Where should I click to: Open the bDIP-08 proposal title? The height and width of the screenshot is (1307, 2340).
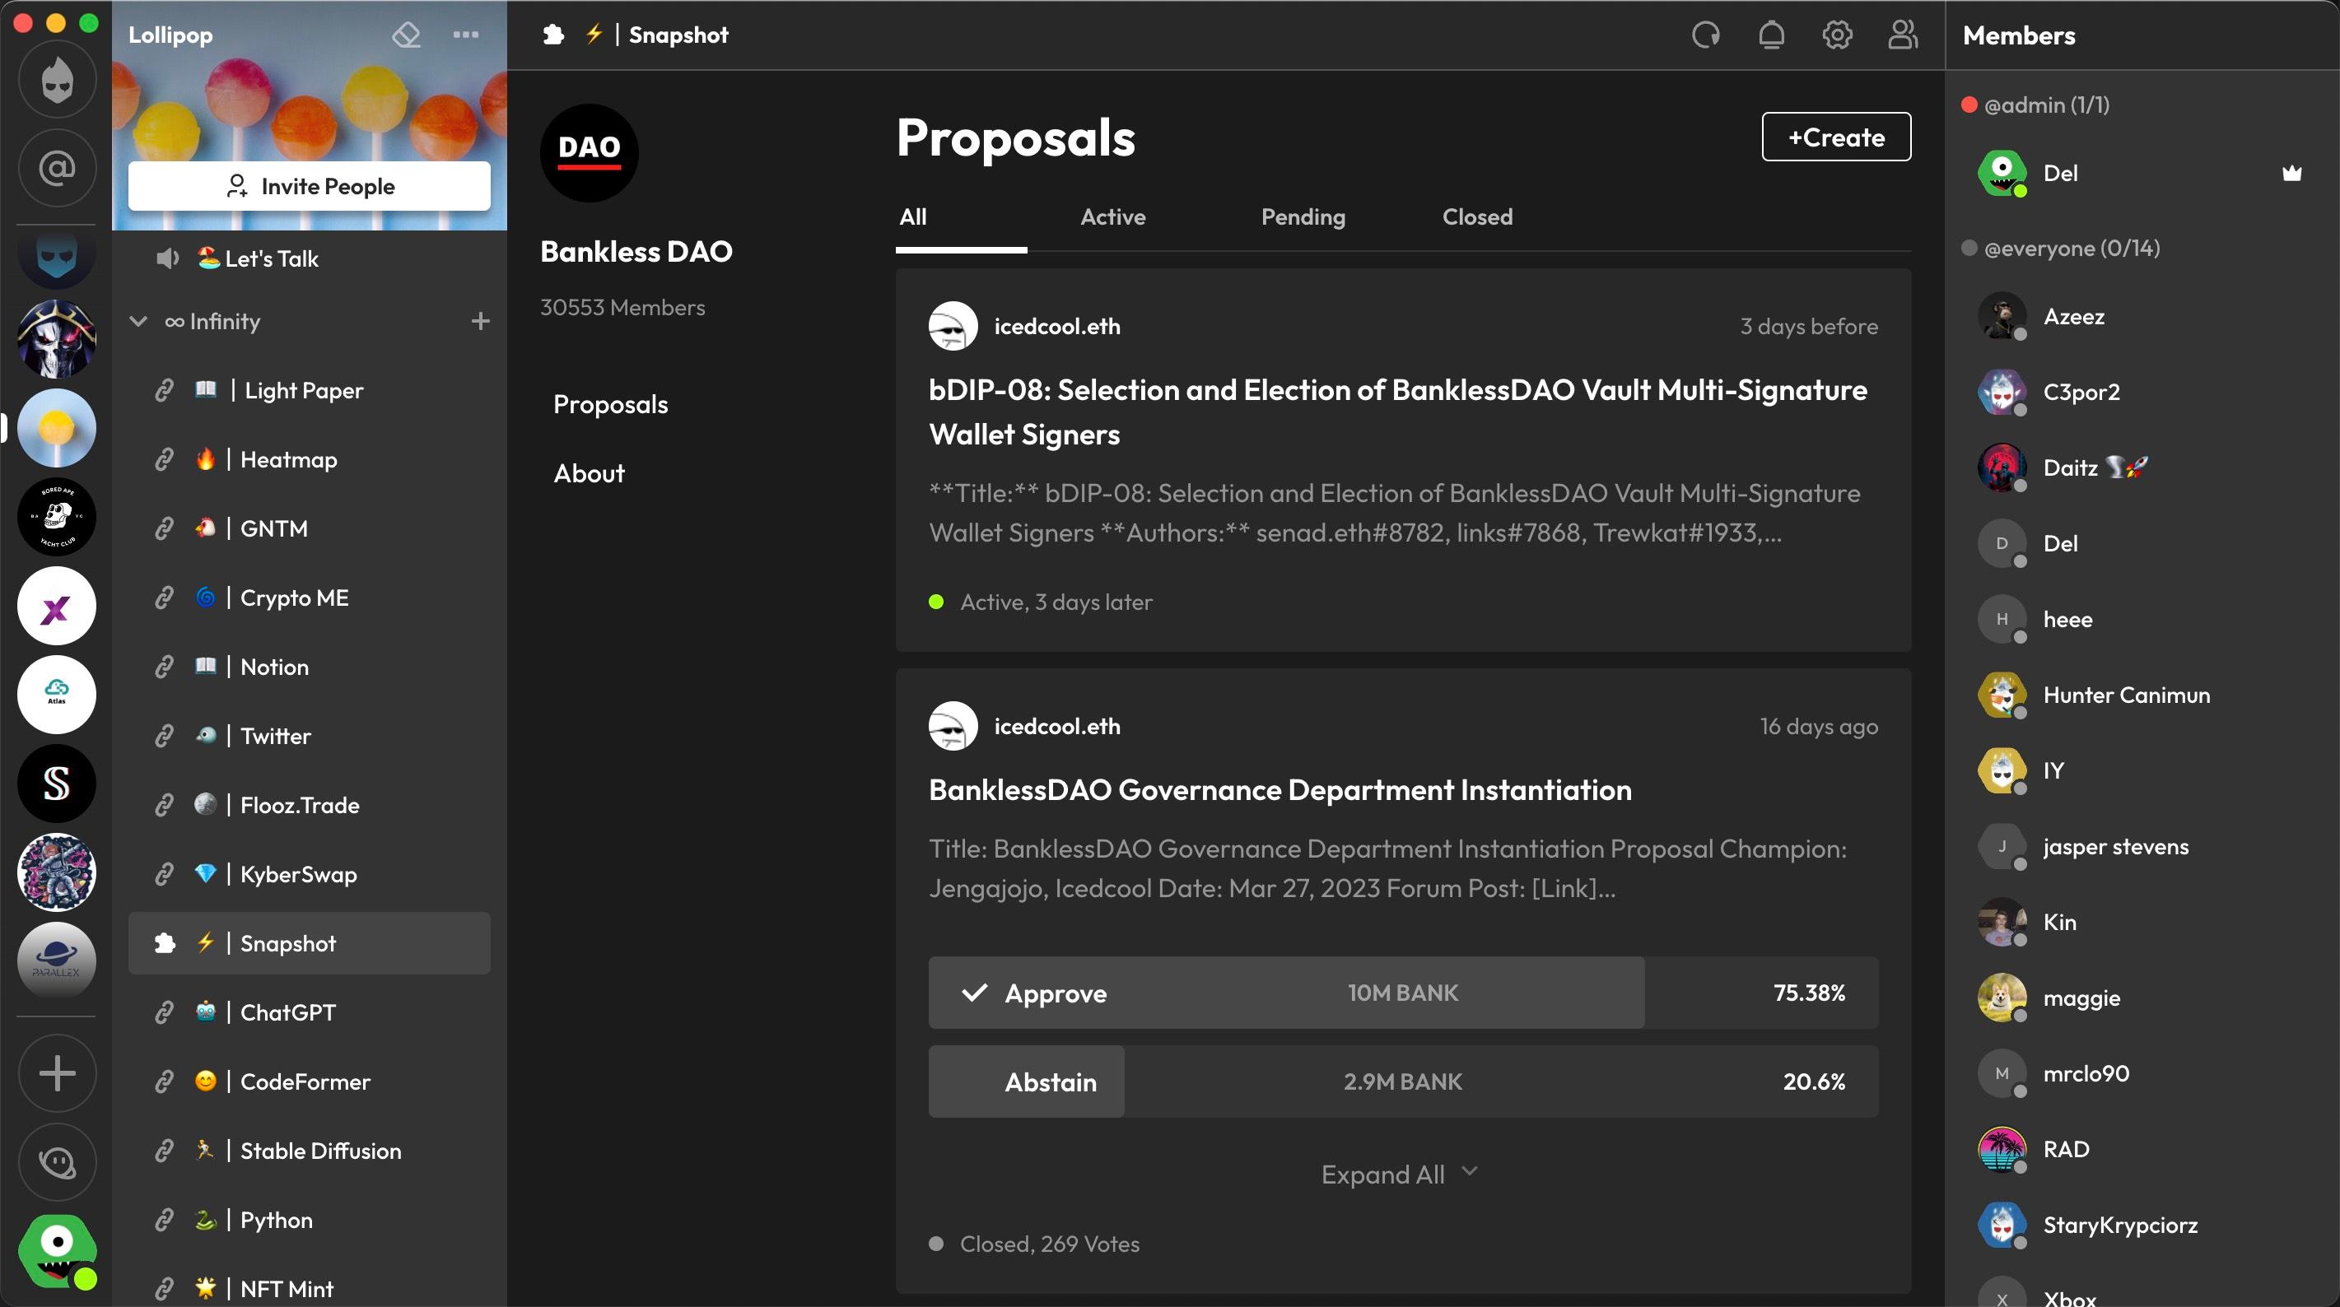tap(1397, 412)
